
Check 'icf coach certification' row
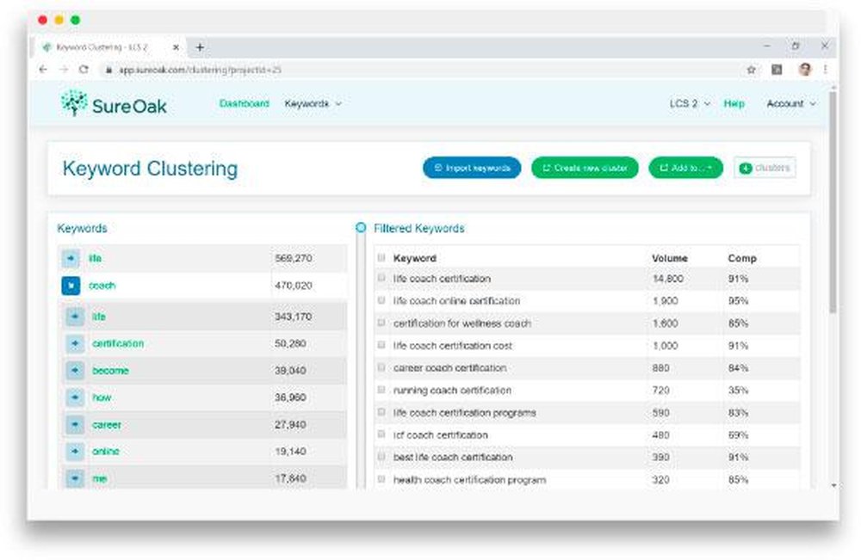tap(381, 434)
